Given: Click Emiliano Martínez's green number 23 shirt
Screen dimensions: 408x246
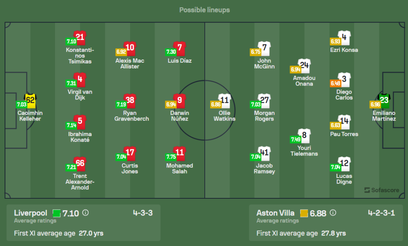Looking at the screenshot, I should (x=384, y=100).
